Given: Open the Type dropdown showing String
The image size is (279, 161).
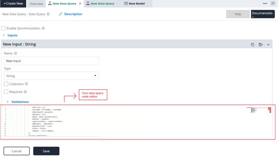Looking at the screenshot, I should [51, 76].
